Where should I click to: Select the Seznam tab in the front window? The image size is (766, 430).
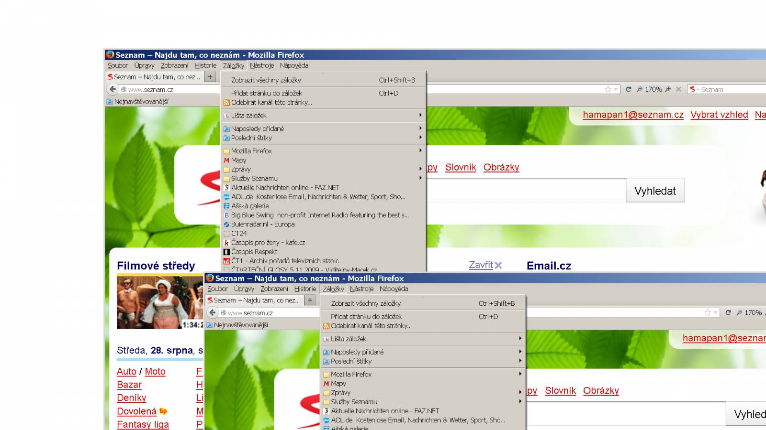point(254,300)
